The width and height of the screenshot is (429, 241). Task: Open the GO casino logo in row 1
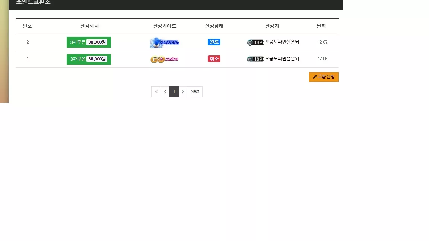(165, 59)
